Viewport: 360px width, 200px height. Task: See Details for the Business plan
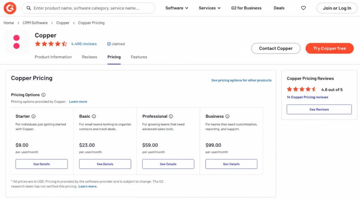coord(231,164)
